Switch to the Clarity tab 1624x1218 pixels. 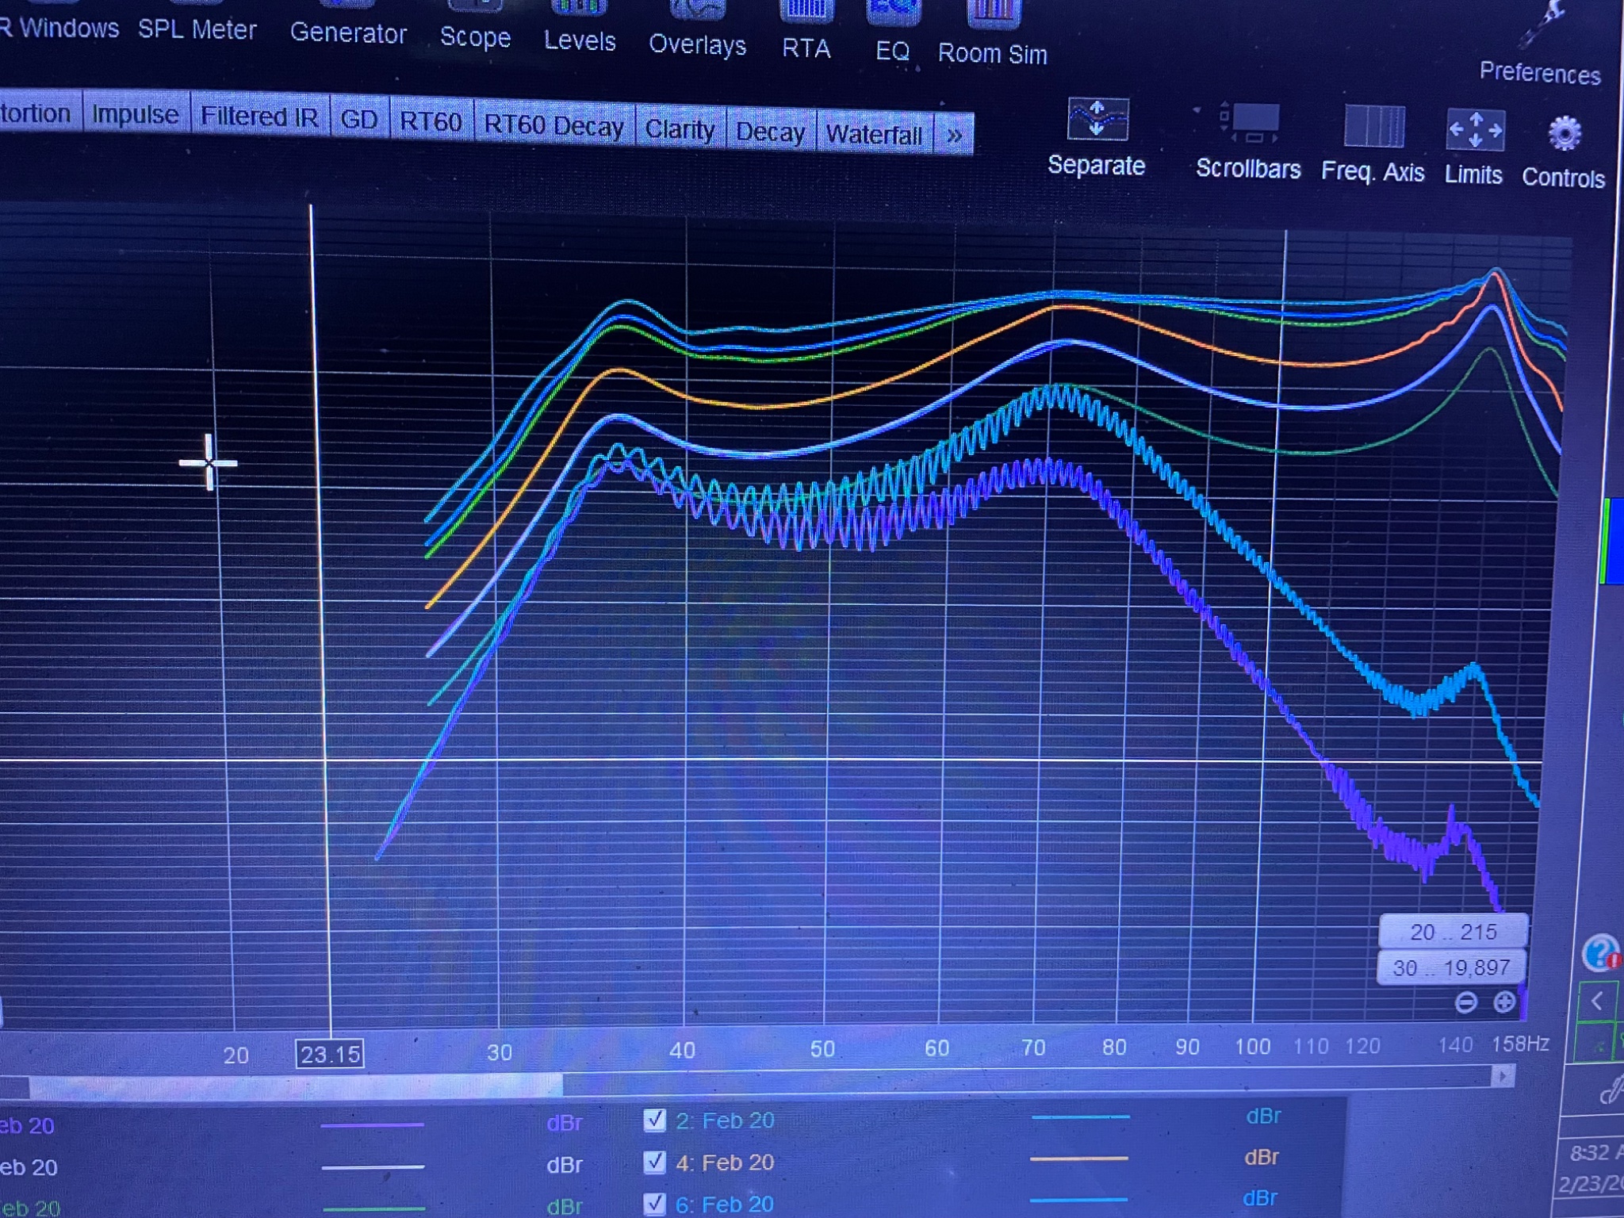click(680, 129)
